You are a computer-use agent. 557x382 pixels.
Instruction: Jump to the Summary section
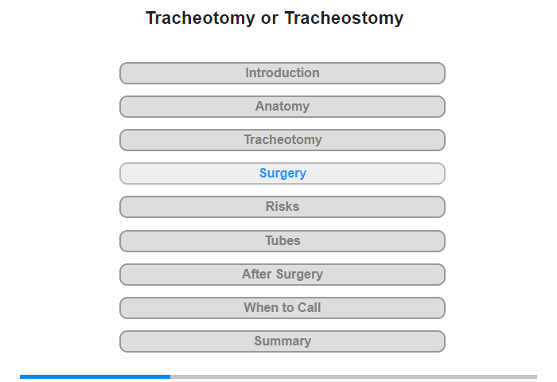[x=282, y=341]
